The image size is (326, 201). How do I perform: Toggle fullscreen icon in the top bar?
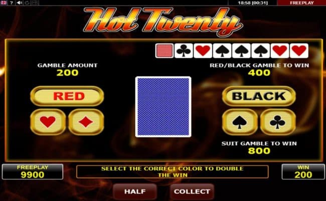[x=35, y=3]
